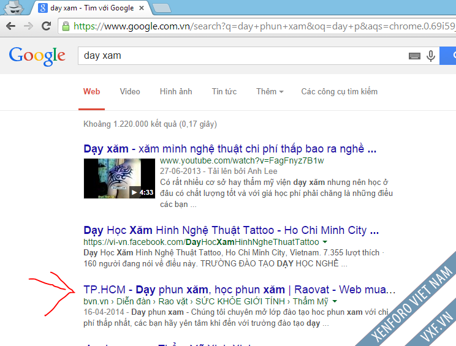Expand the facebook.com result URL dropdown arrow
Image resolution: width=456 pixels, height=346 pixels.
325,242
